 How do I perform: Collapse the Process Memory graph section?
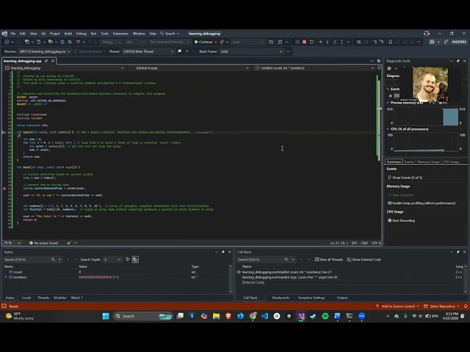click(x=388, y=103)
